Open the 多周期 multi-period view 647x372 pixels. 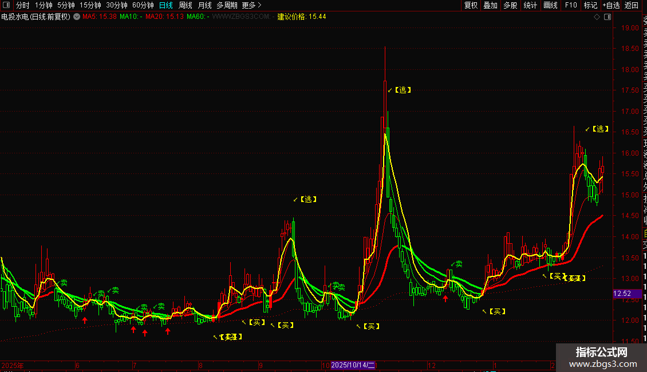227,5
